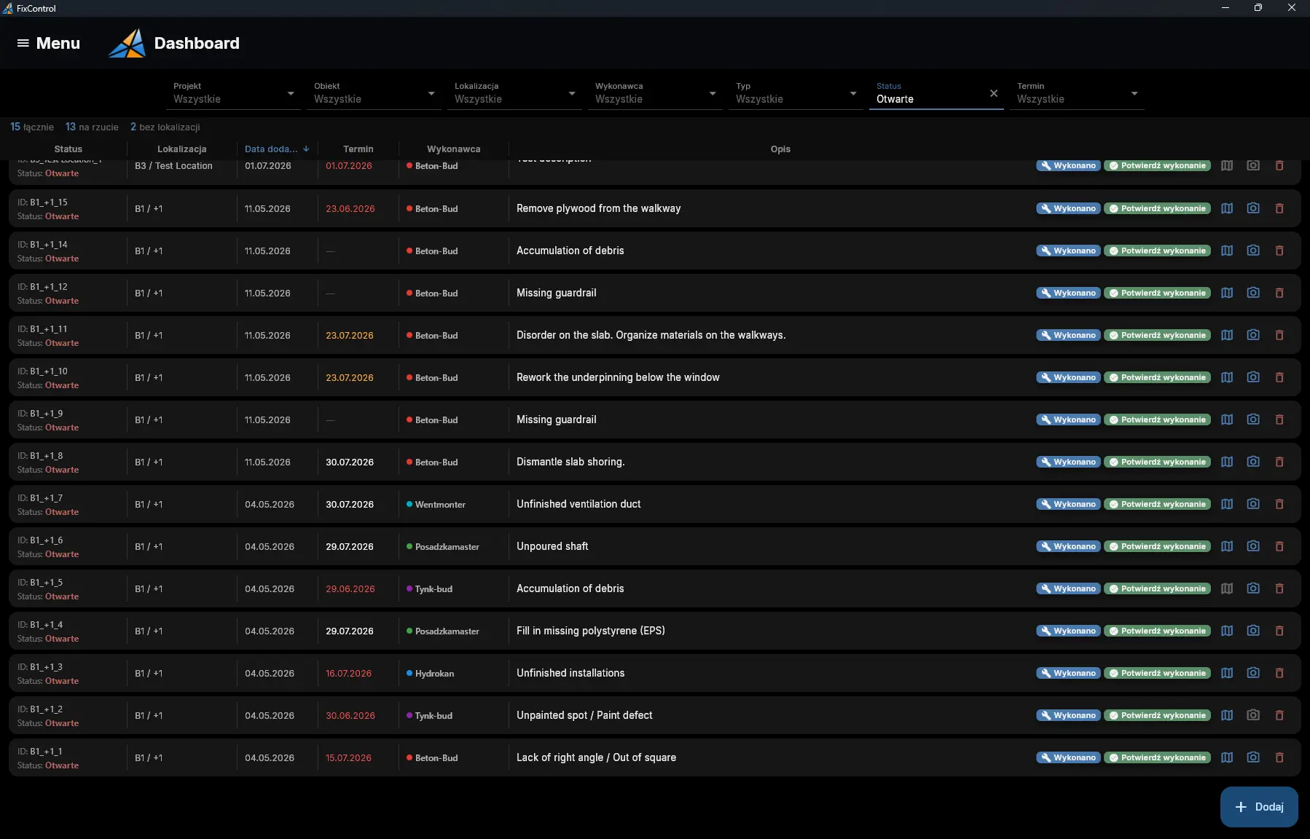Open map for Unfinished installations row
This screenshot has width=1310, height=839.
click(x=1227, y=673)
